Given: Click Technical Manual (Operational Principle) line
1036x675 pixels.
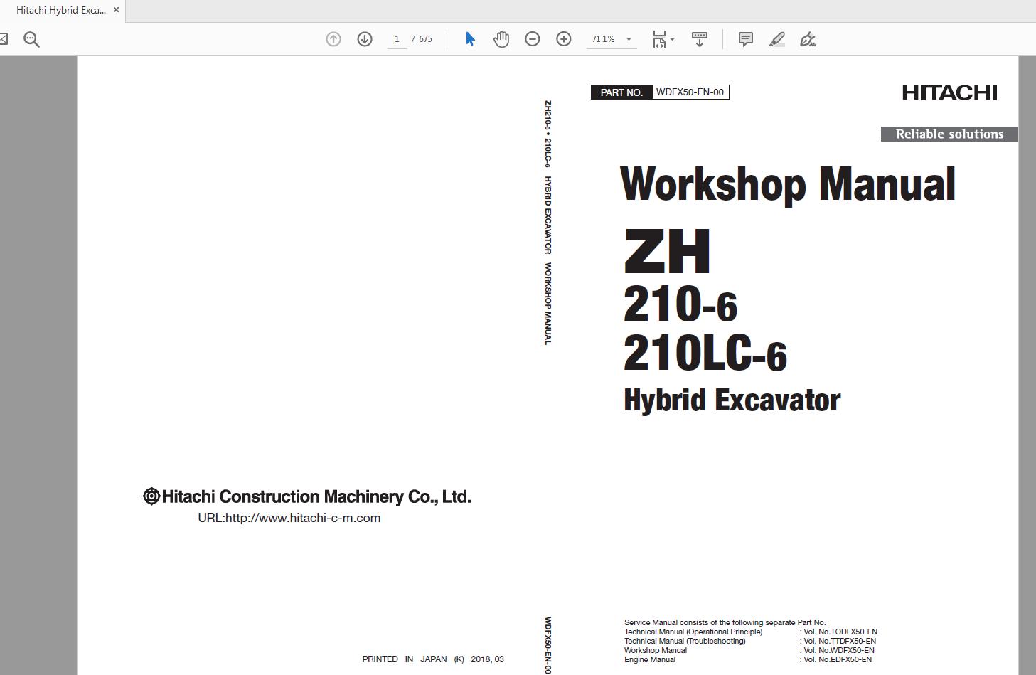Looking at the screenshot, I should 693,632.
